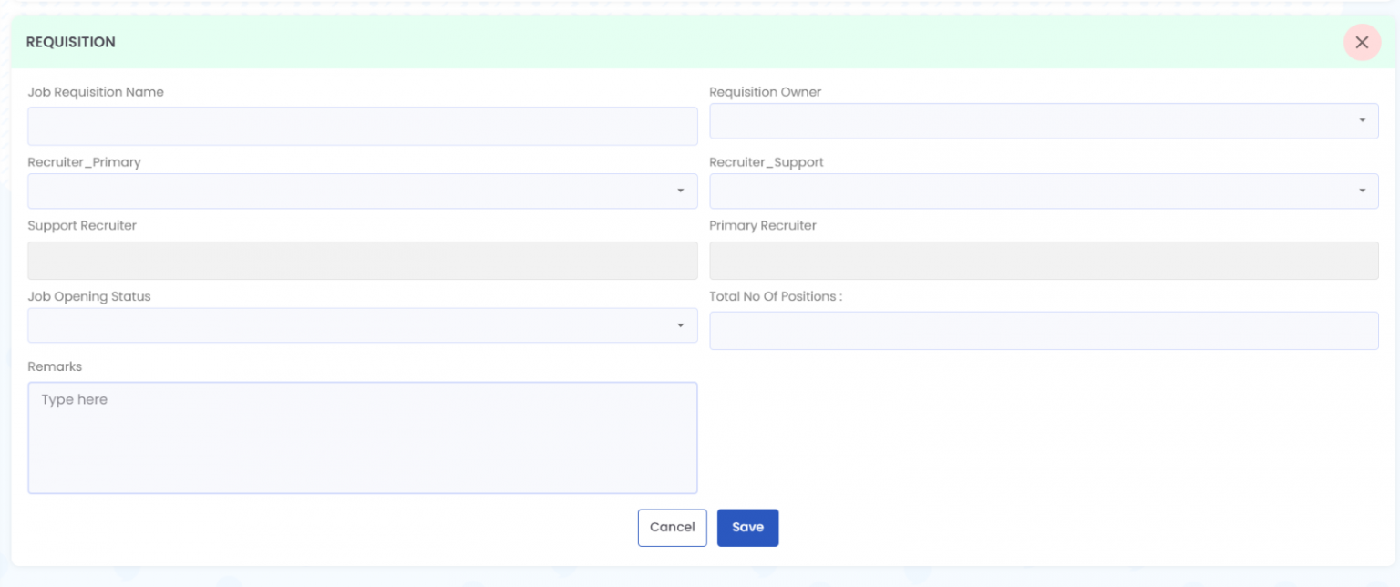Click the disabled Support Recruiter field
The height and width of the screenshot is (587, 1400).
362,261
